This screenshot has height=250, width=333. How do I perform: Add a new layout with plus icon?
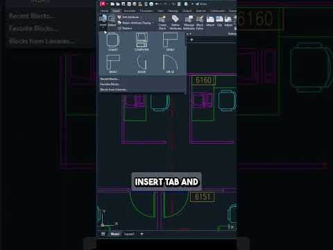(142, 234)
